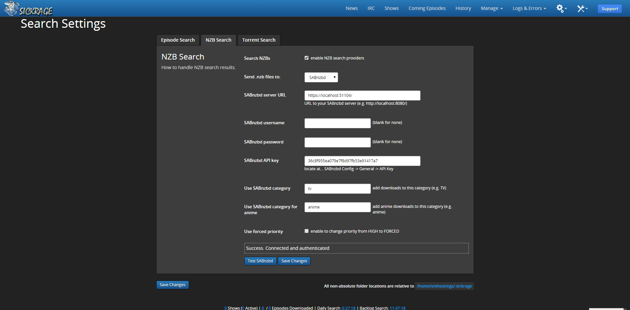Open the /home/snthostings/.sickrage folder link

point(444,286)
